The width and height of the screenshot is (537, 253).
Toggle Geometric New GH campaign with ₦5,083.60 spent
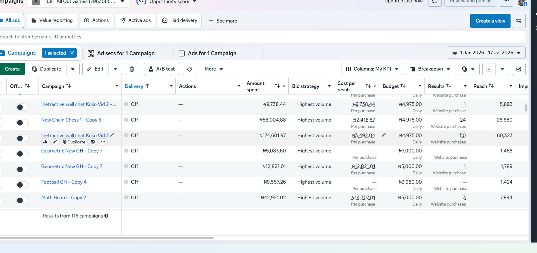pos(23,154)
